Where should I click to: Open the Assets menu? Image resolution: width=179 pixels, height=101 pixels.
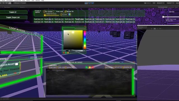(3, 1)
